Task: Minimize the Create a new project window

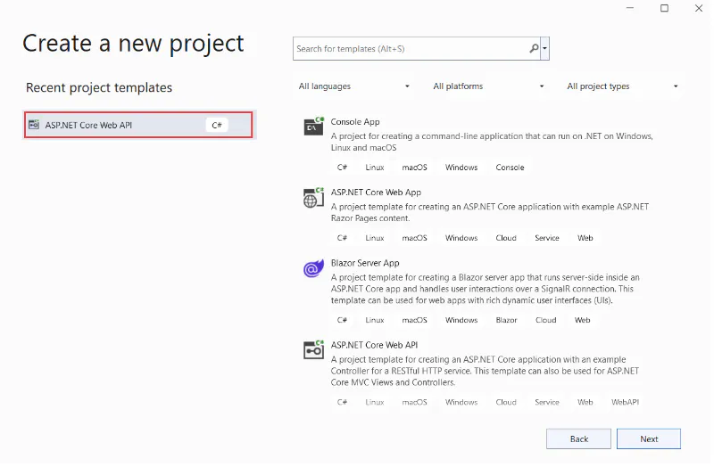Action: click(x=630, y=8)
